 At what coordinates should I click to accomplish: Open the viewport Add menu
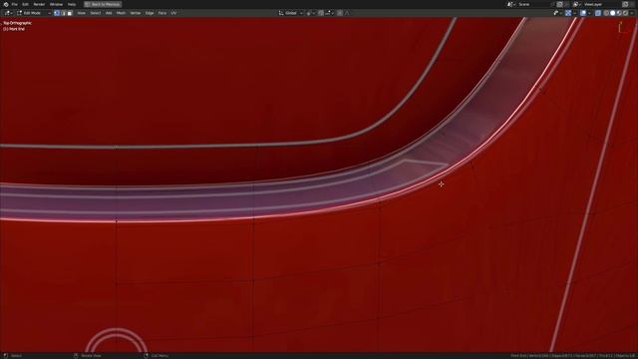point(109,13)
